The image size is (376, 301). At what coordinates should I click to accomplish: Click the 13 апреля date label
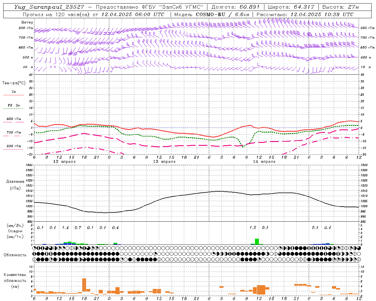pos(164,162)
